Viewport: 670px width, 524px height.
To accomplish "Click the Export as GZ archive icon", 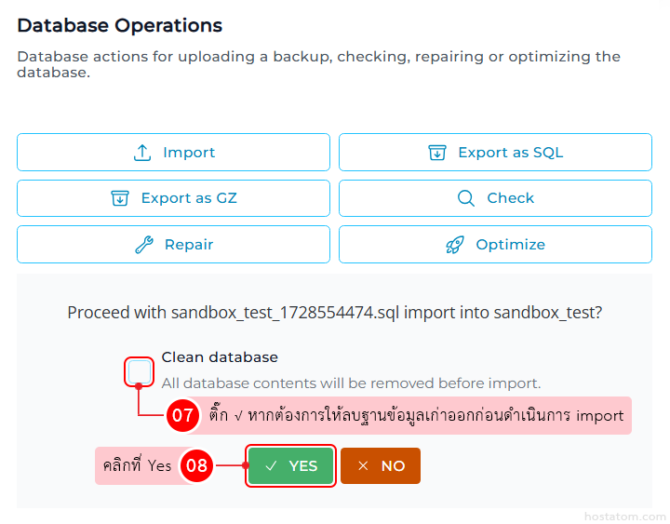I will pyautogui.click(x=119, y=198).
